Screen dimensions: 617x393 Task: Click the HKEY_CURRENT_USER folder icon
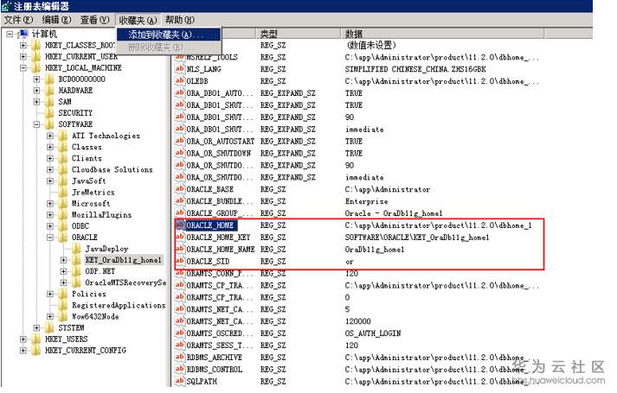[x=36, y=56]
